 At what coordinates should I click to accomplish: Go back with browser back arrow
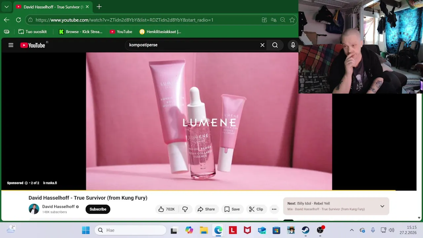[x=7, y=20]
